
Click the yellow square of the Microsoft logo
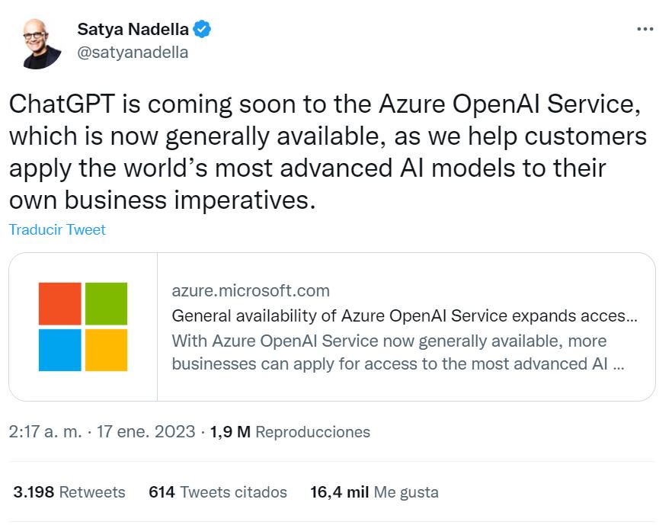[106, 350]
